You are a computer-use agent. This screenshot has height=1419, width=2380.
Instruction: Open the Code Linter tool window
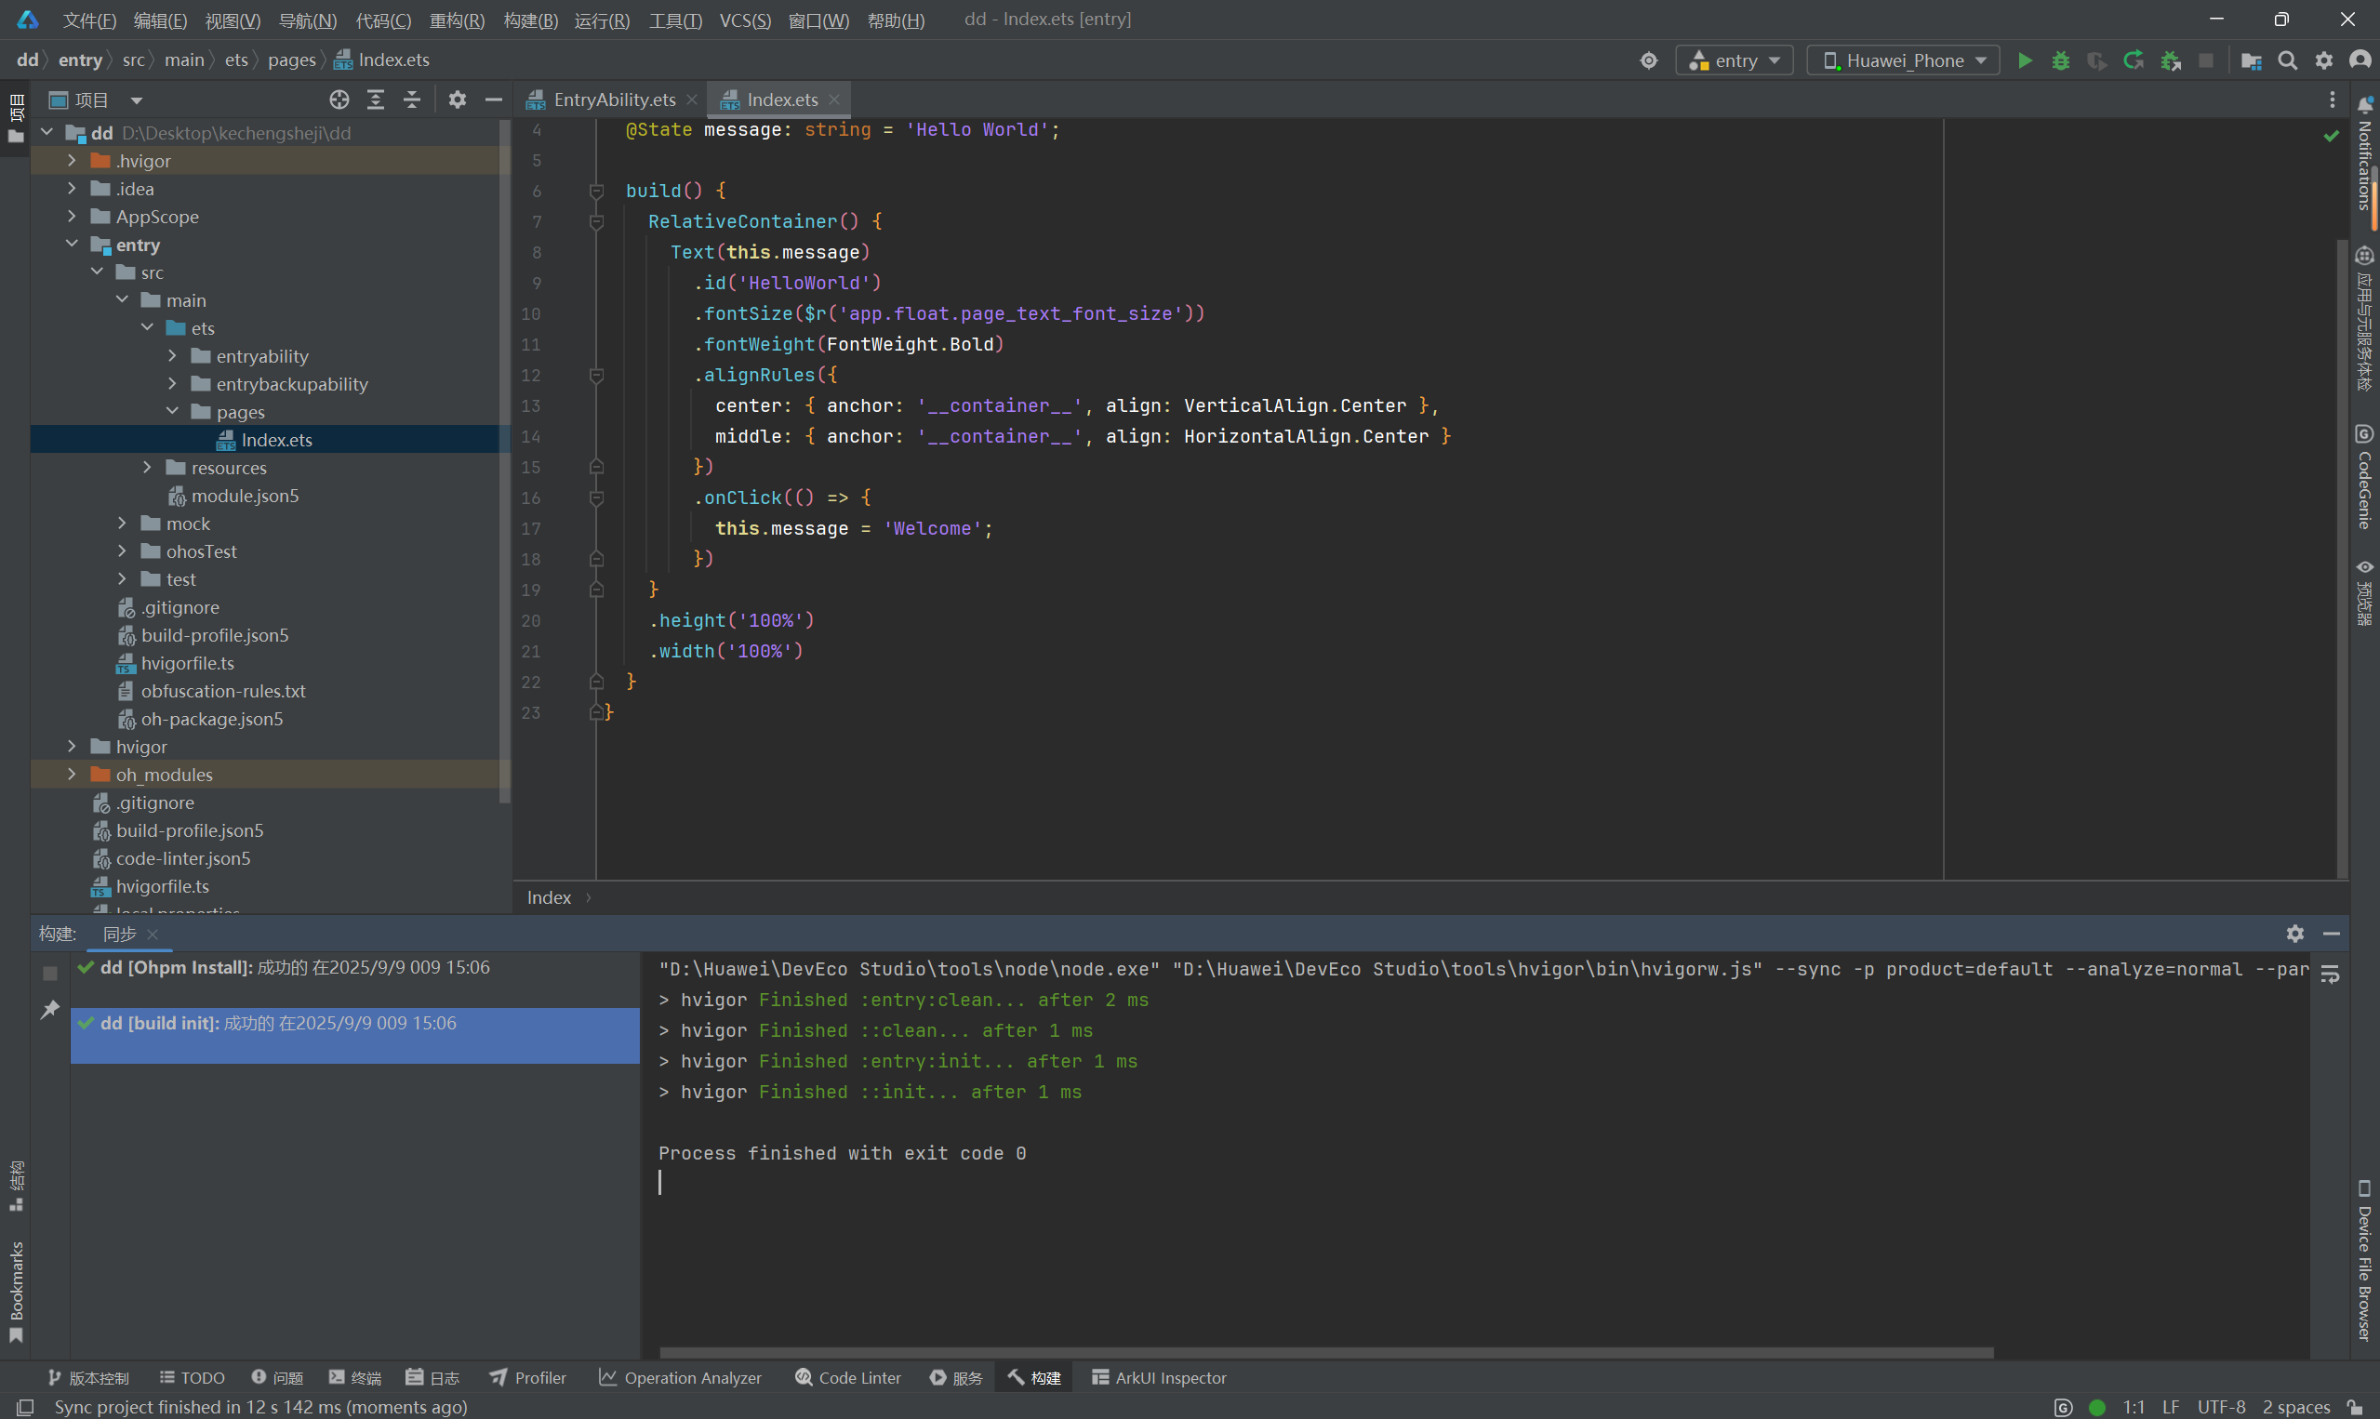tap(848, 1378)
